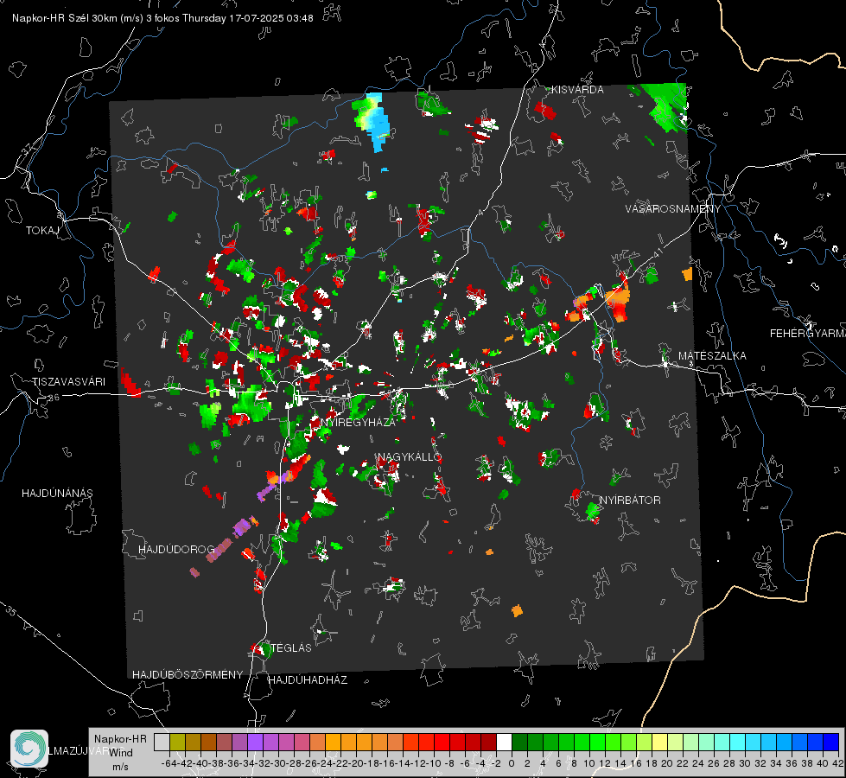Screen dimensions: 846x778
Task: Click the NAGYKÁLLÓ town label
Action: 410,456
